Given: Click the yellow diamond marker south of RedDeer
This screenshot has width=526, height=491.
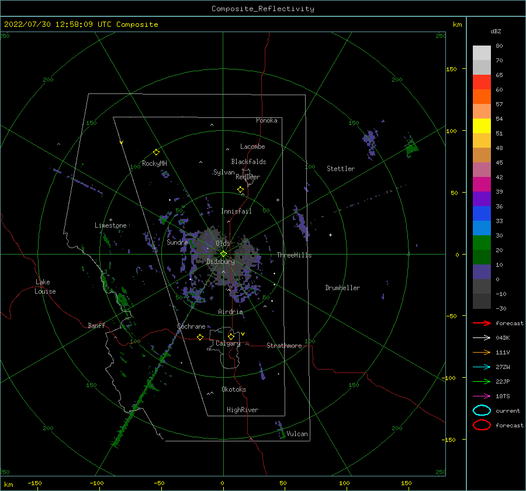Looking at the screenshot, I should click(240, 190).
